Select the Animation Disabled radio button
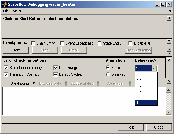Viewport: 174px width, 134px height. [x=108, y=74]
